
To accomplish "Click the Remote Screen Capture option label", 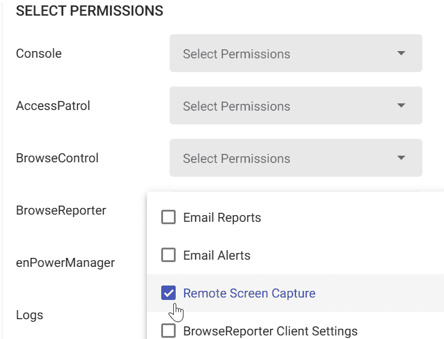I will point(249,293).
